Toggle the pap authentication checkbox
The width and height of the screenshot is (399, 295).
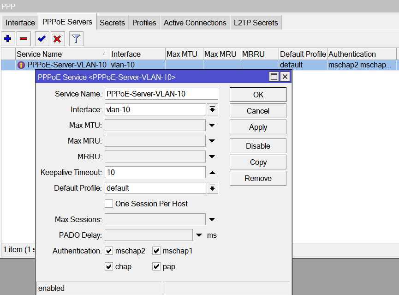tap(156, 267)
